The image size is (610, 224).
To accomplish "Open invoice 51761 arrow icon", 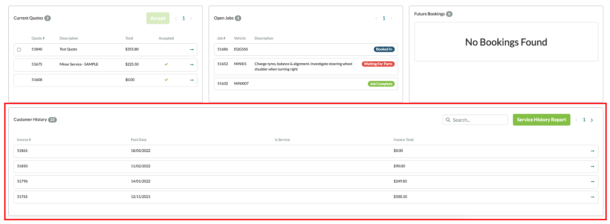I will [x=592, y=197].
